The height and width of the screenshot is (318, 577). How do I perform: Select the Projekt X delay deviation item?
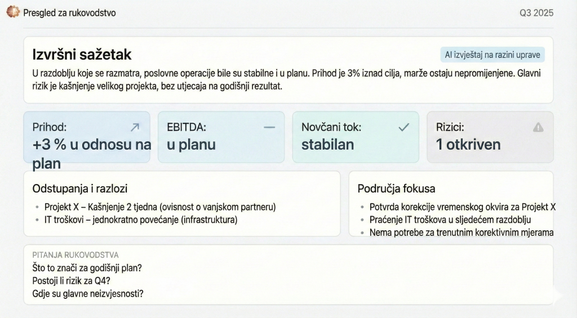[x=160, y=207]
